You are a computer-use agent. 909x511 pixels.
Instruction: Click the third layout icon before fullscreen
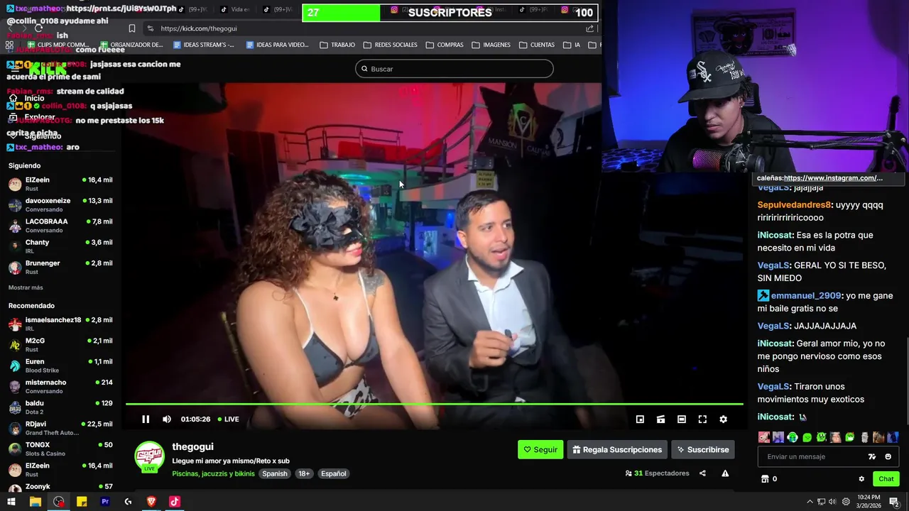(x=682, y=419)
